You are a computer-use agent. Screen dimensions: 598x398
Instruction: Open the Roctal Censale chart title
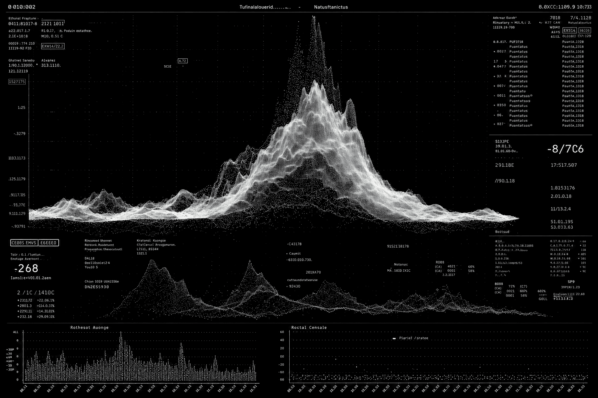click(309, 328)
